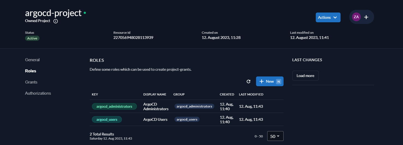This screenshot has width=403, height=145.
Task: Select the Roles sidebar item
Action: tap(31, 71)
